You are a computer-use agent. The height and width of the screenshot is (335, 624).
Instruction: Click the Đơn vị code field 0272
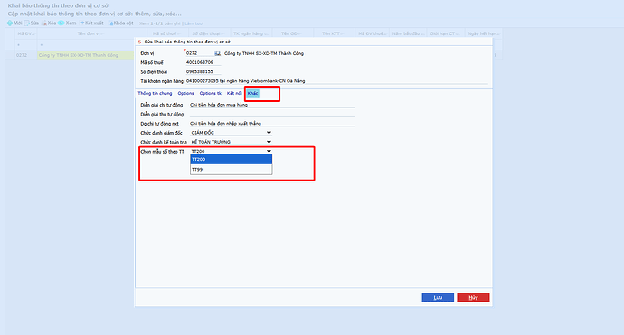(x=199, y=53)
